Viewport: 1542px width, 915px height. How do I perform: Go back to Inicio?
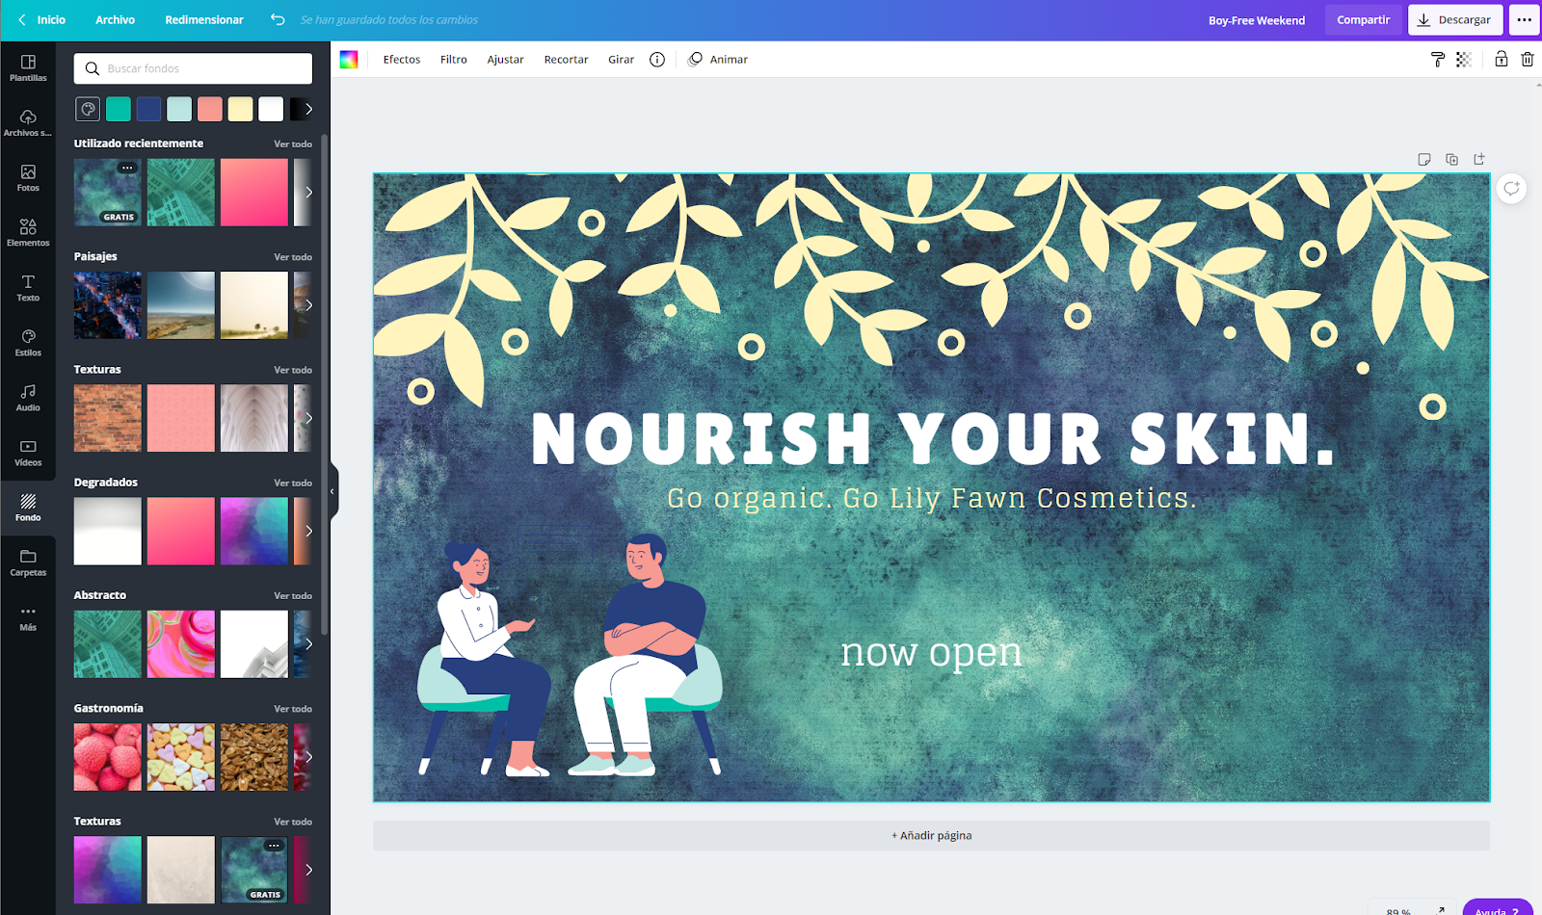tap(42, 19)
